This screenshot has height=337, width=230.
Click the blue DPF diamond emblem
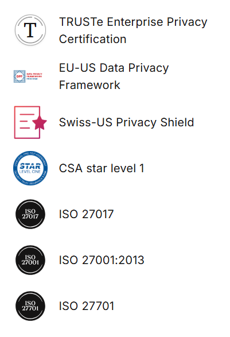tap(20, 76)
